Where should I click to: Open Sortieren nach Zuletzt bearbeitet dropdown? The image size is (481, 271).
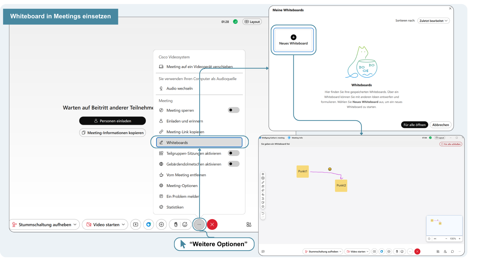coord(433,21)
